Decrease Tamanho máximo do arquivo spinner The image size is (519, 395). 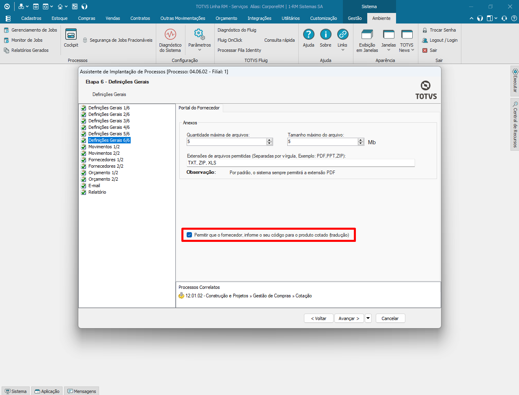[x=361, y=143]
